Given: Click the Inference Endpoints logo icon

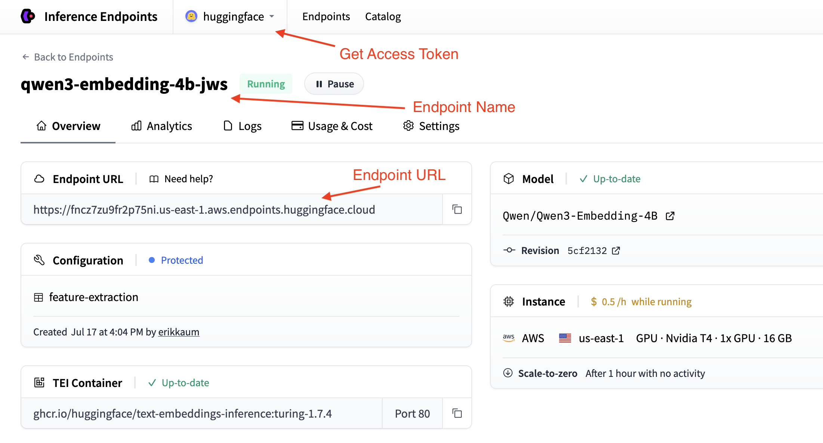Looking at the screenshot, I should [x=28, y=16].
